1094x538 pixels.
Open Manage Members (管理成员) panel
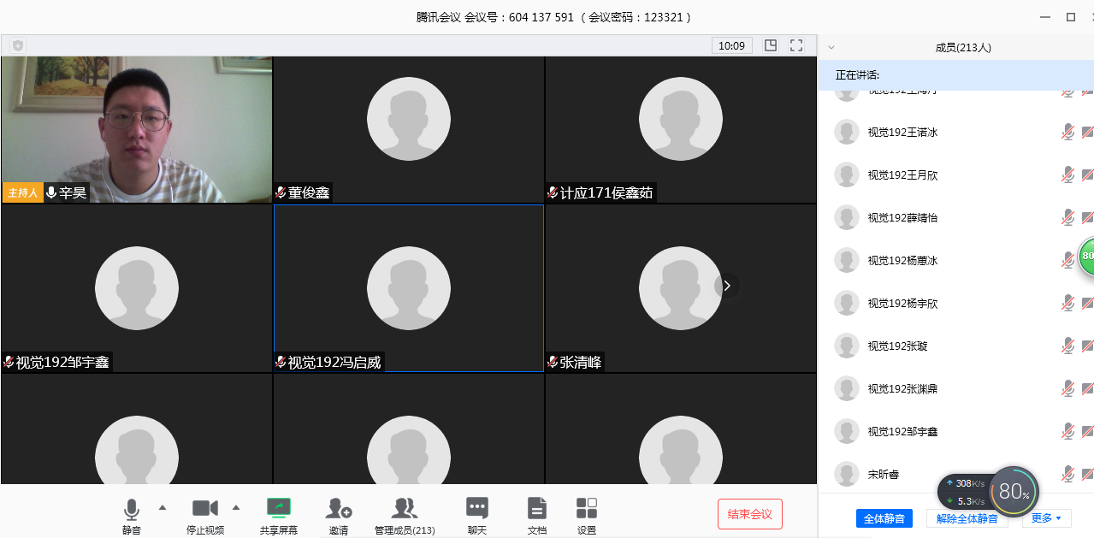tap(405, 509)
